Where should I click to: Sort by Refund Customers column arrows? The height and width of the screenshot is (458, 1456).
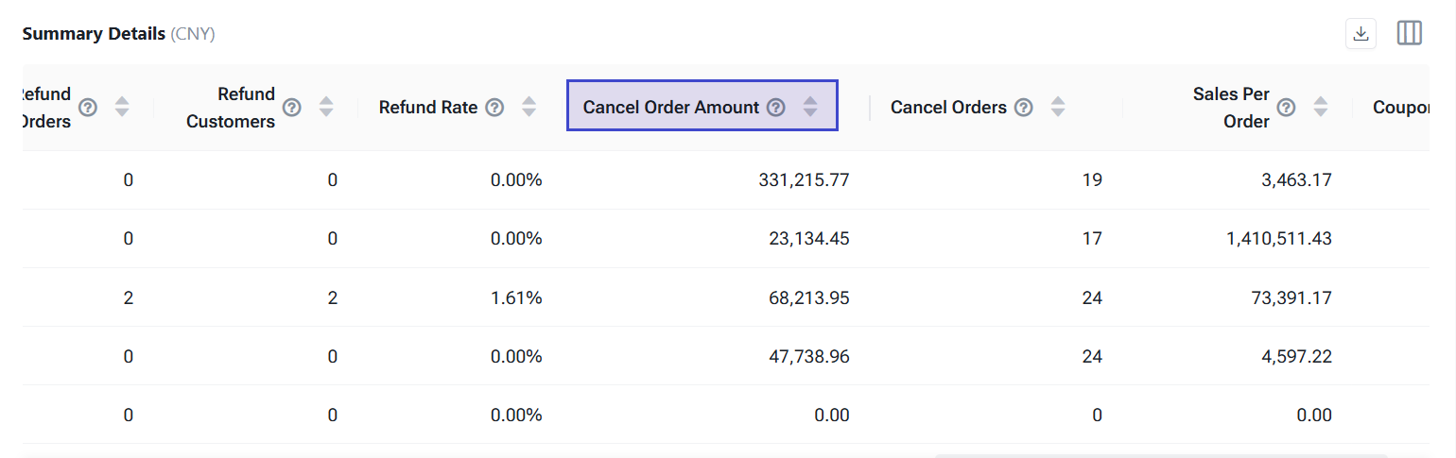(326, 108)
